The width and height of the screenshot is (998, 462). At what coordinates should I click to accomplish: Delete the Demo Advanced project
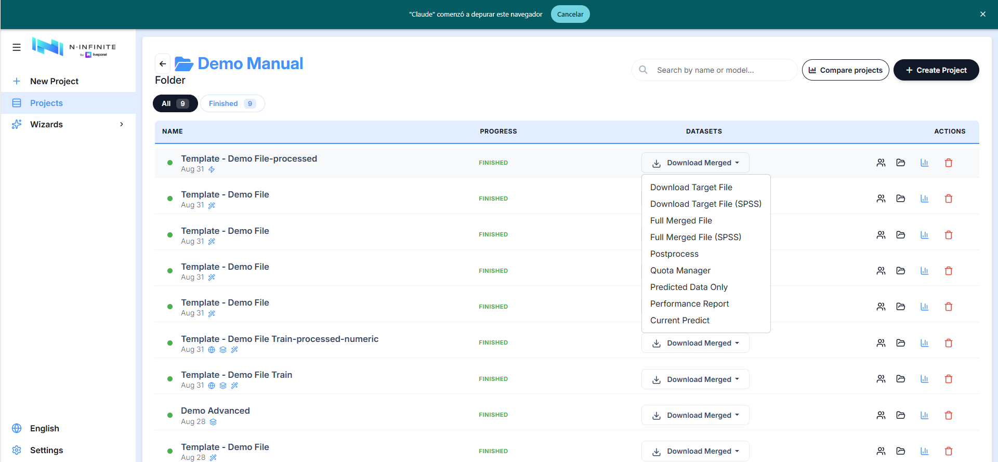pyautogui.click(x=949, y=415)
